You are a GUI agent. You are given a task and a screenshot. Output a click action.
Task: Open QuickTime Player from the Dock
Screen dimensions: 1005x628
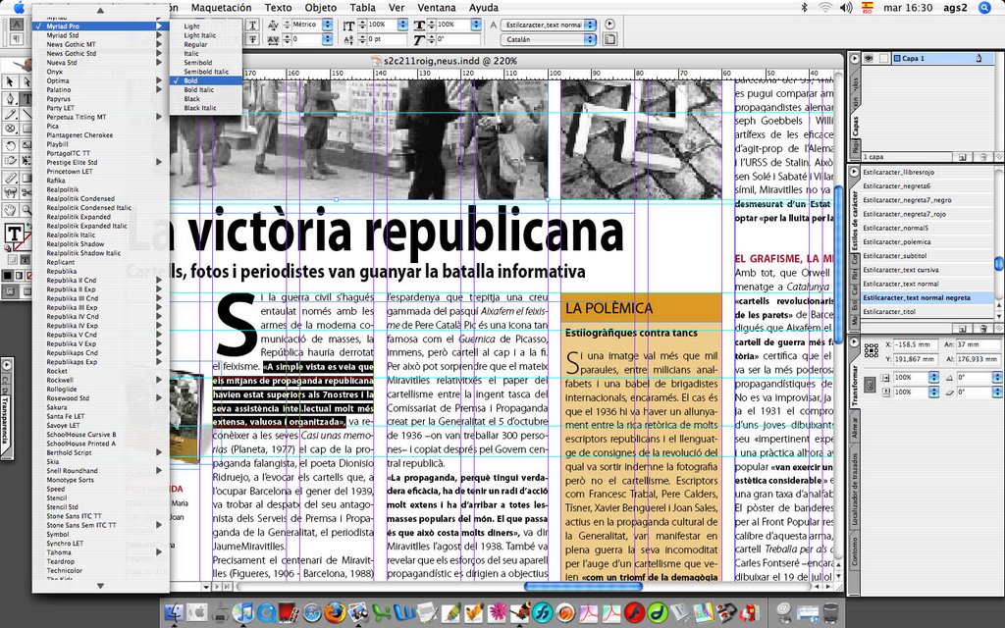pos(266,612)
